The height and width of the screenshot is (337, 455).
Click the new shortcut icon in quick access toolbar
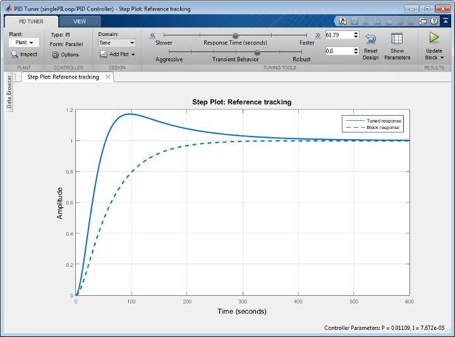point(343,21)
